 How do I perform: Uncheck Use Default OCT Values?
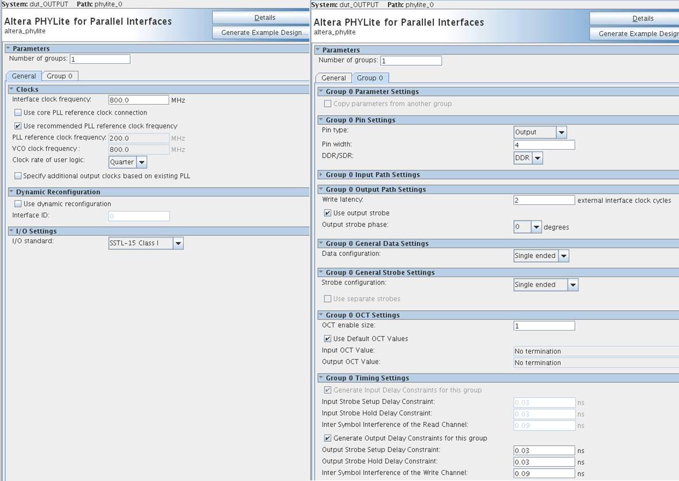pyautogui.click(x=328, y=339)
